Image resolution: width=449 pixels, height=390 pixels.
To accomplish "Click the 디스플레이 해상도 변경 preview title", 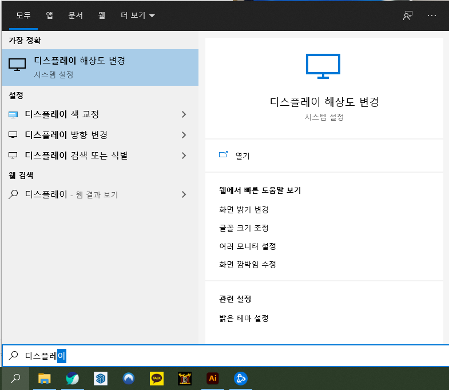I will click(324, 102).
